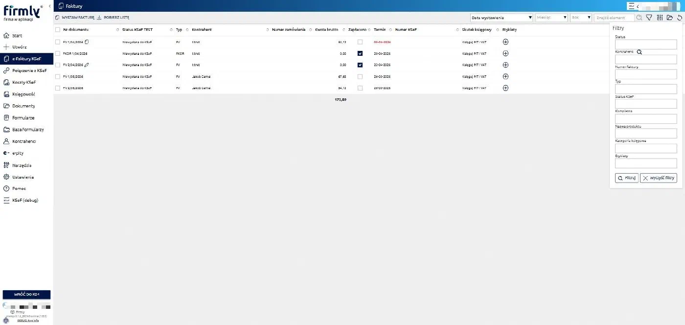Image resolution: width=685 pixels, height=325 pixels.
Task: Click the Znajdź element search box
Action: [x=614, y=18]
